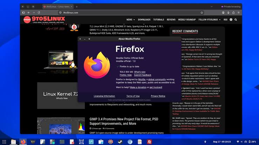The width and height of the screenshot is (259, 145).
Task: Focus the 9to5linux.com address bar
Action: click(x=130, y=13)
